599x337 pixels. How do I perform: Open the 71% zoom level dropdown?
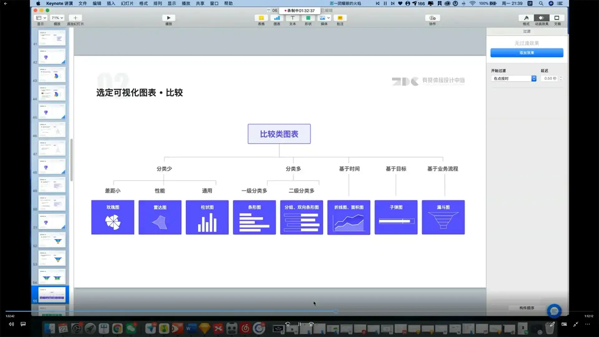tap(57, 18)
